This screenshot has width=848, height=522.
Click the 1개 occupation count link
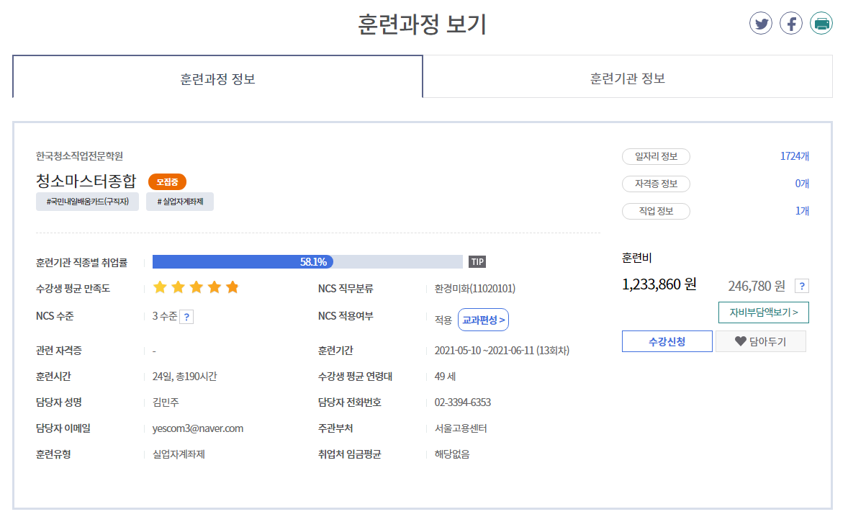802,211
